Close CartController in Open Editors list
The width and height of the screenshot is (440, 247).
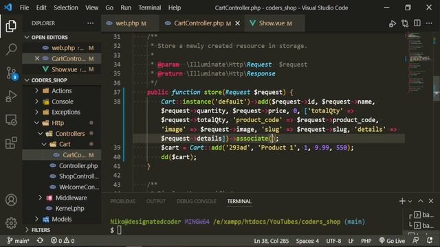click(37, 58)
